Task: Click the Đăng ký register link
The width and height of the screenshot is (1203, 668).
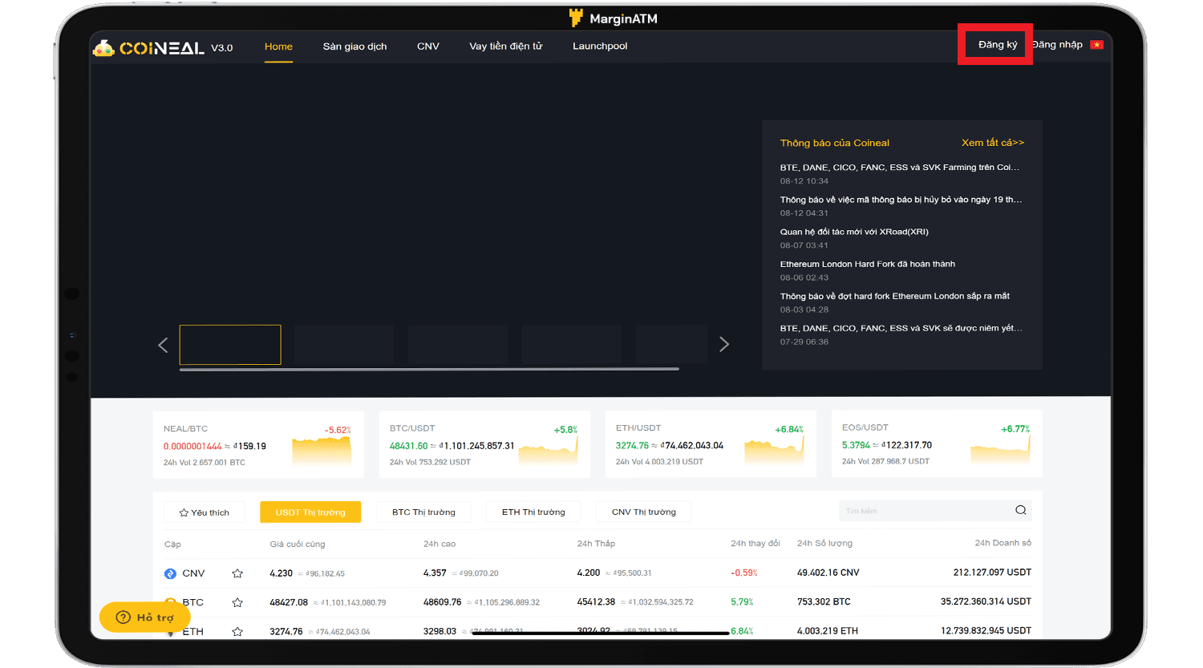Action: (x=998, y=45)
